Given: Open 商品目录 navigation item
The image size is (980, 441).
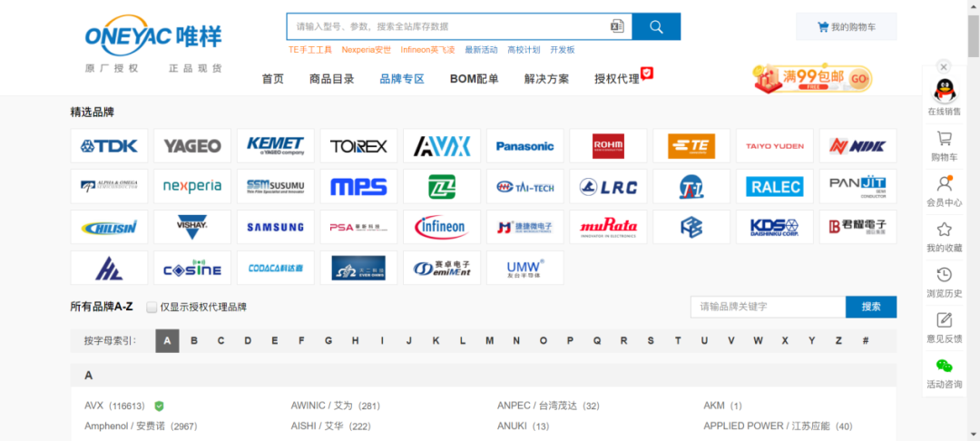Looking at the screenshot, I should [x=332, y=79].
